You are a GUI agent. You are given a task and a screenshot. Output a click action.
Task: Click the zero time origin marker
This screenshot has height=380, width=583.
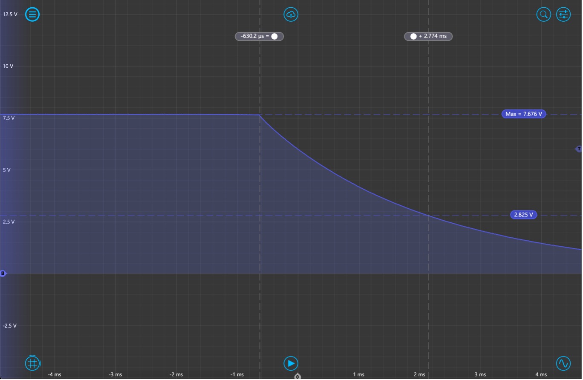(x=297, y=377)
